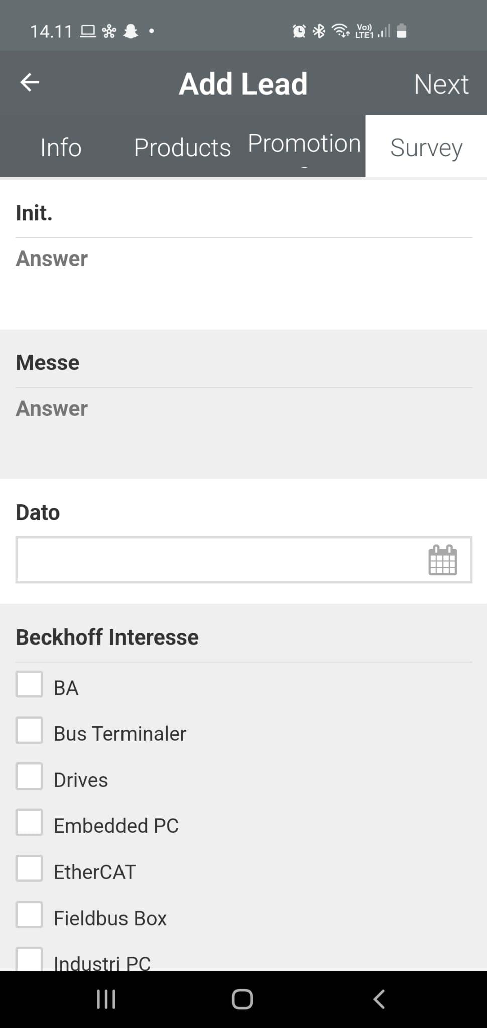
Task: Tap Android back navigation chevron
Action: (379, 999)
